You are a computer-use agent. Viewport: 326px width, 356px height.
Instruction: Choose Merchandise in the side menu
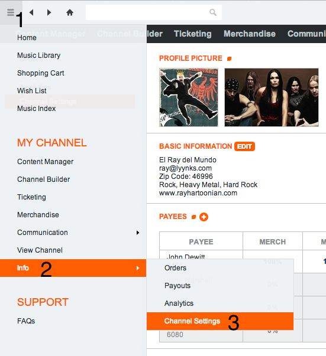click(x=38, y=215)
